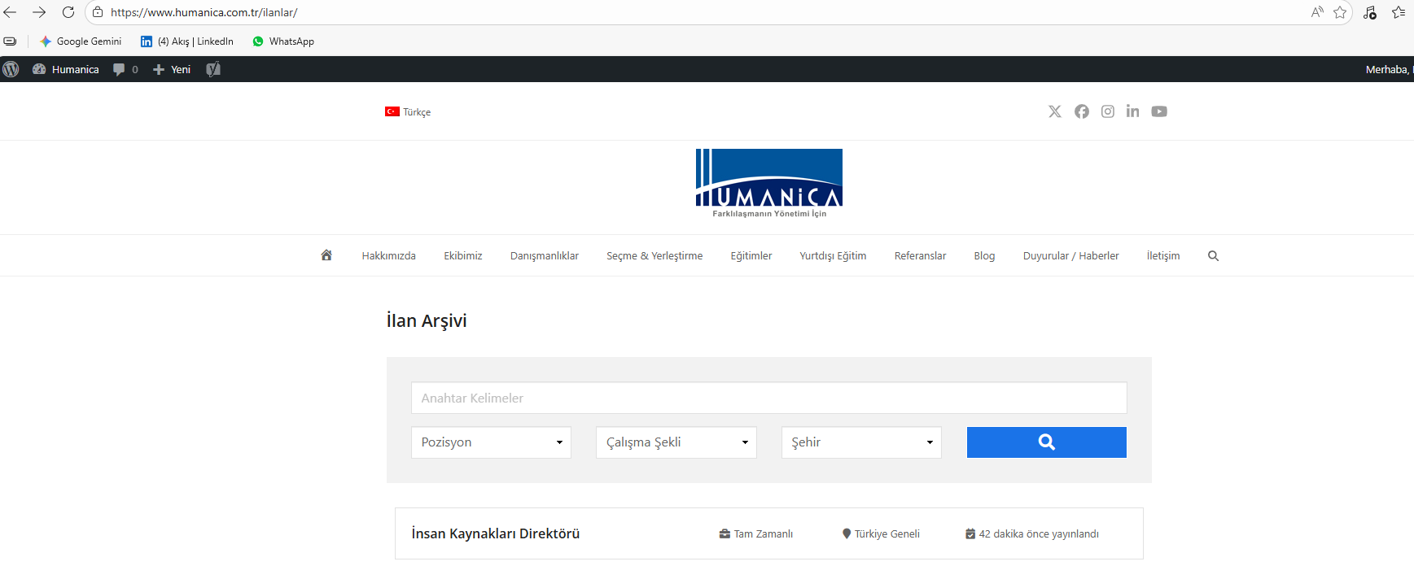
Task: Expand the Pozisyon dropdown
Action: coord(491,442)
